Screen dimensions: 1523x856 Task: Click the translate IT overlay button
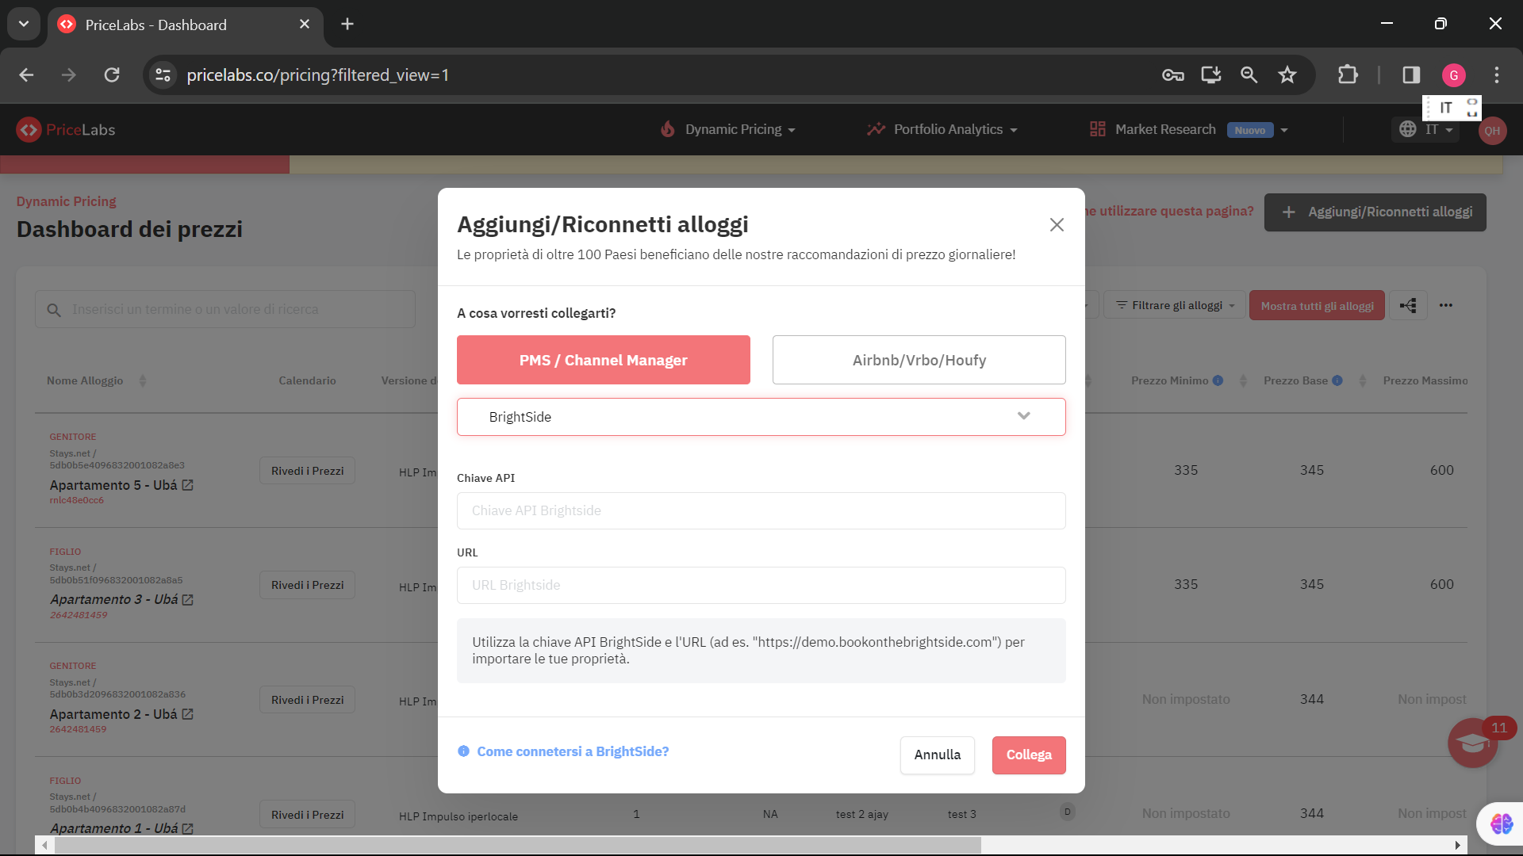pyautogui.click(x=1445, y=108)
